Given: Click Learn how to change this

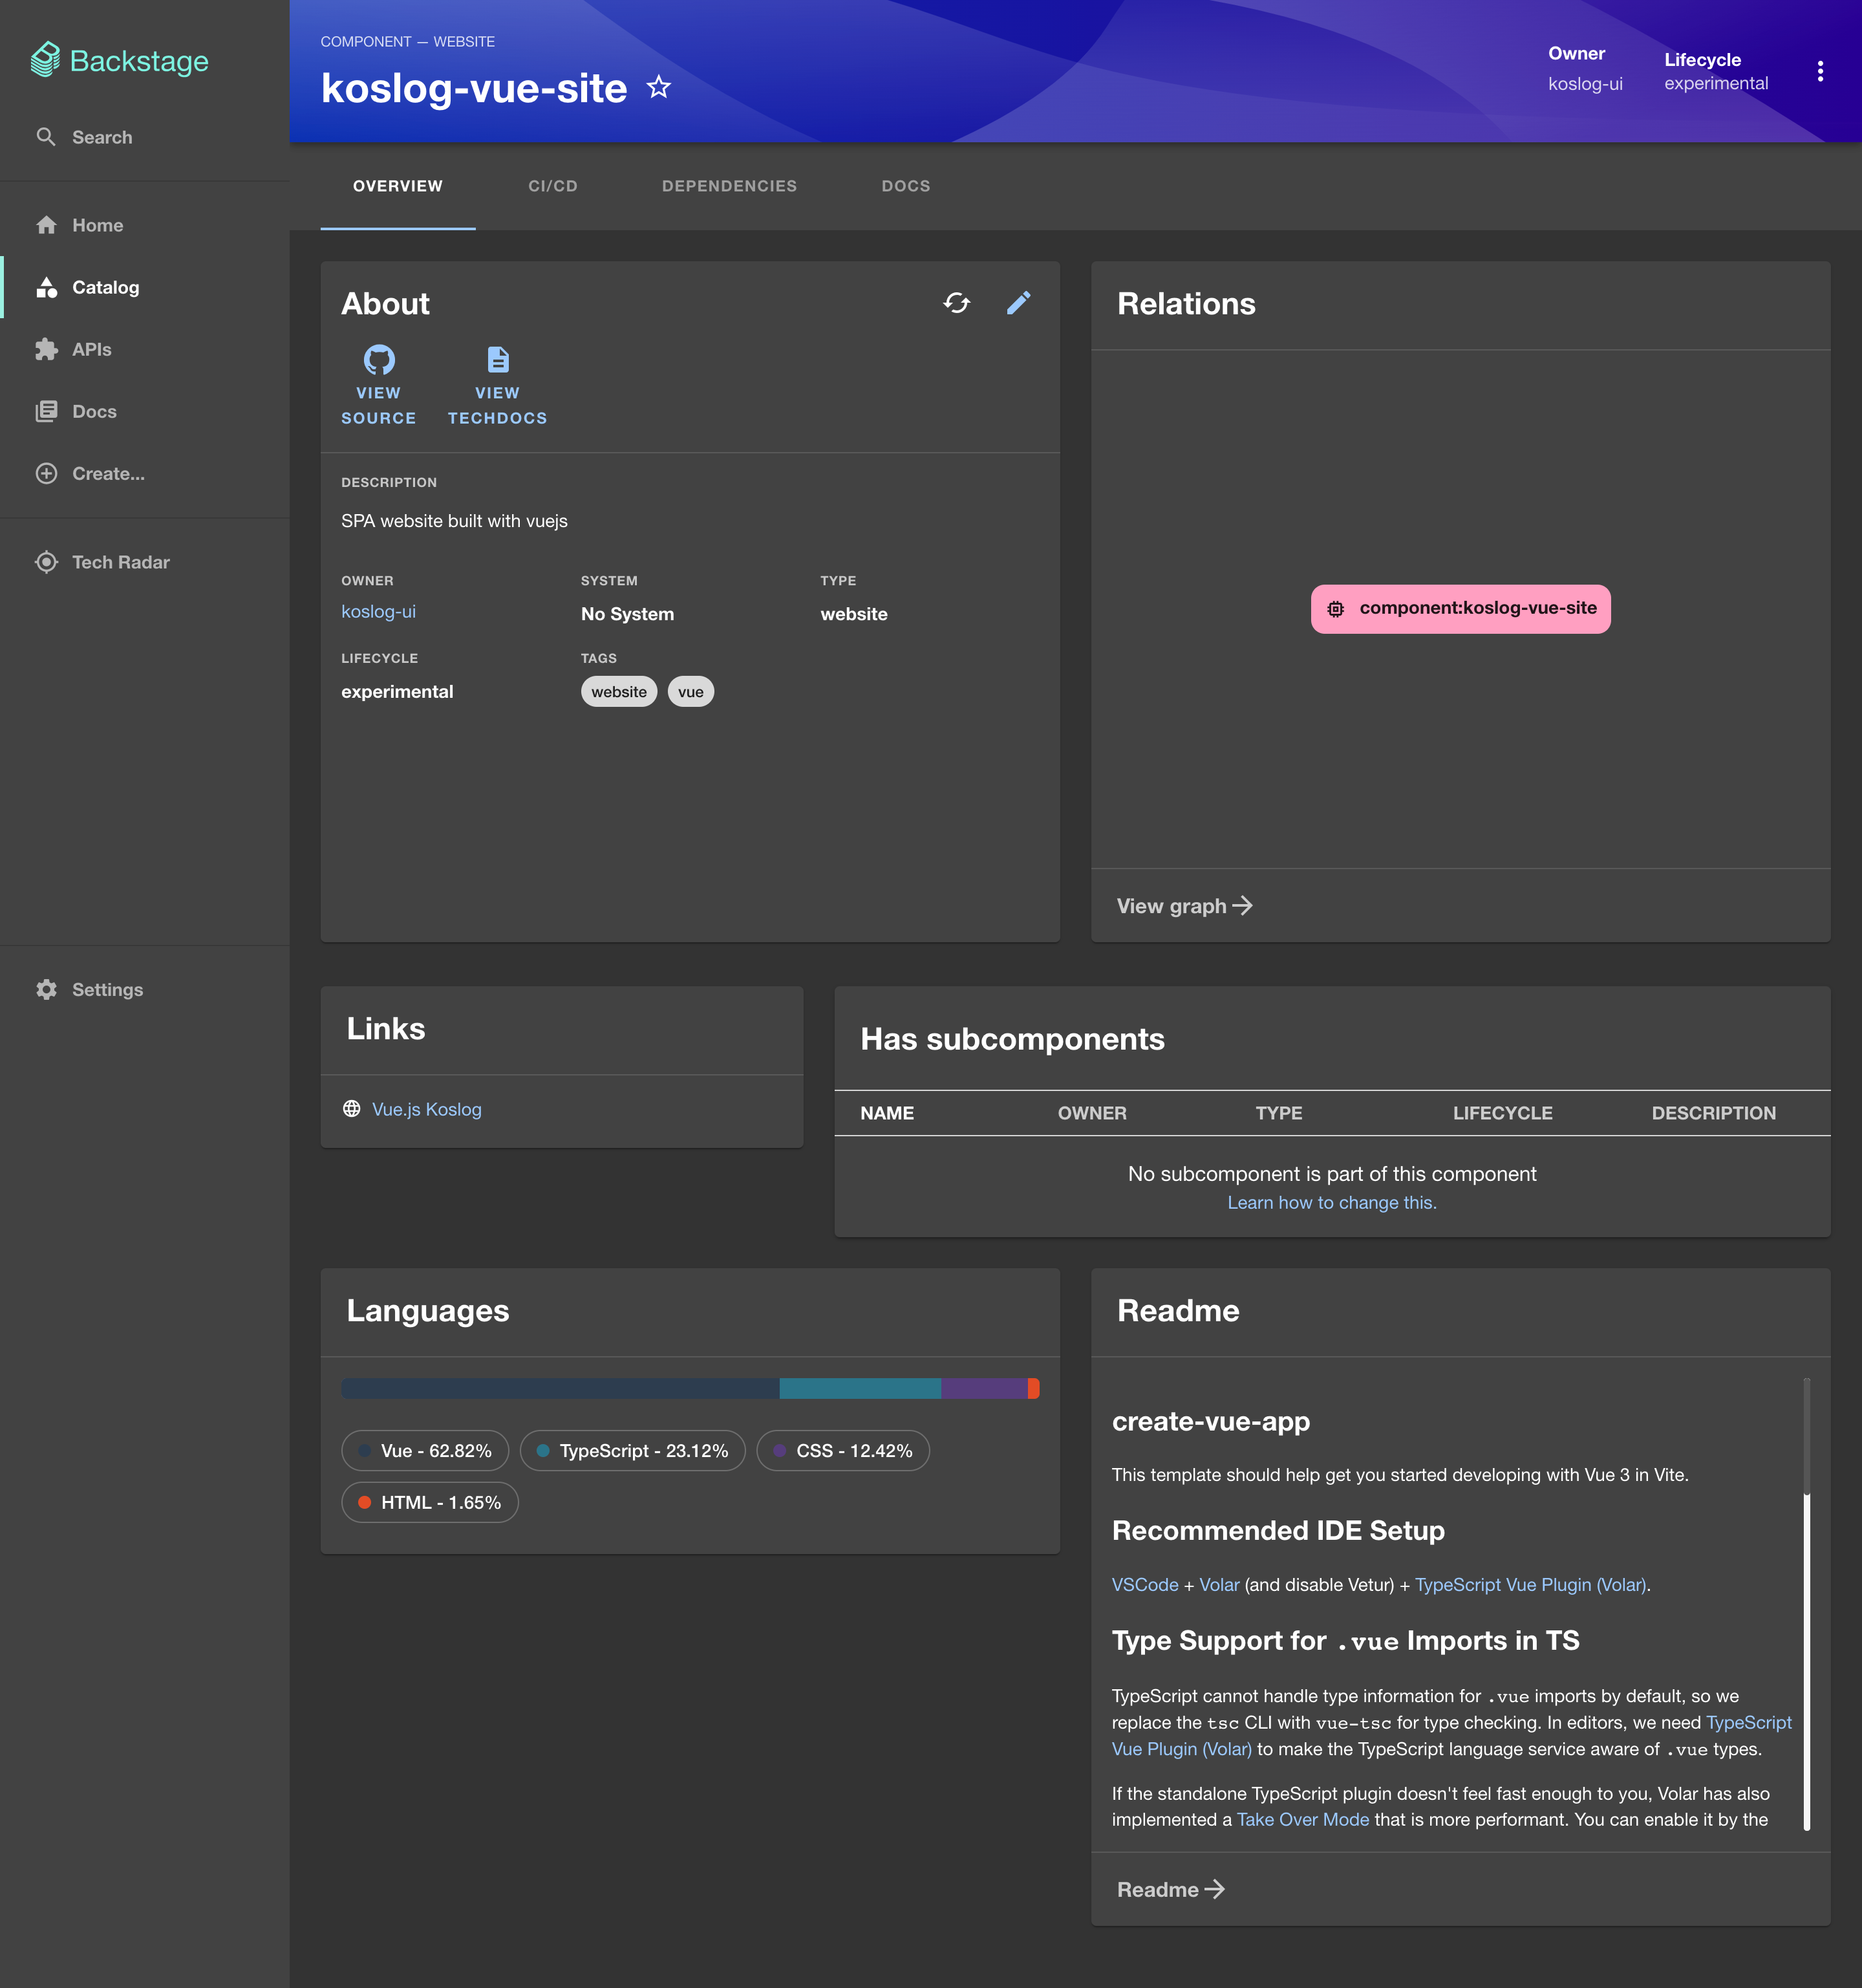Looking at the screenshot, I should tap(1331, 1203).
